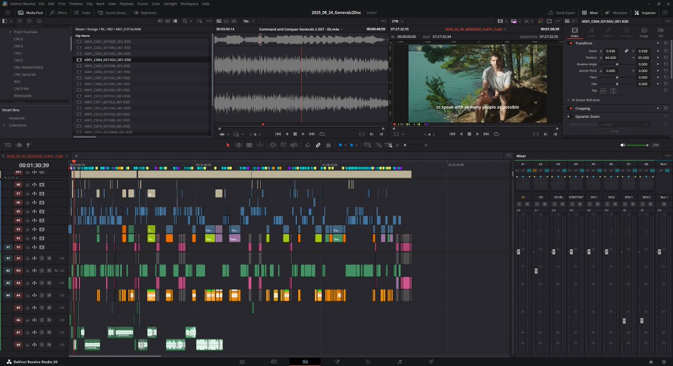Lock the V7 video track
The width and height of the screenshot is (673, 366).
pos(27,193)
